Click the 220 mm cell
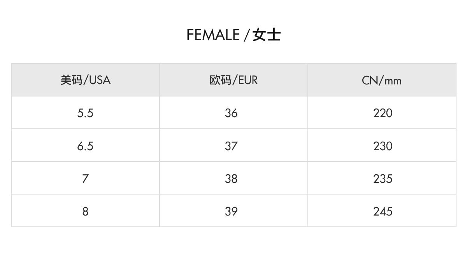The image size is (467, 256). pos(383,113)
